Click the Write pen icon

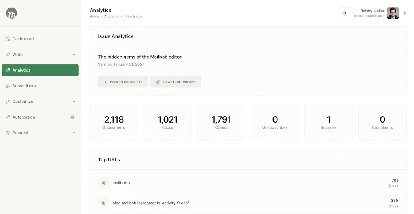tap(8, 55)
